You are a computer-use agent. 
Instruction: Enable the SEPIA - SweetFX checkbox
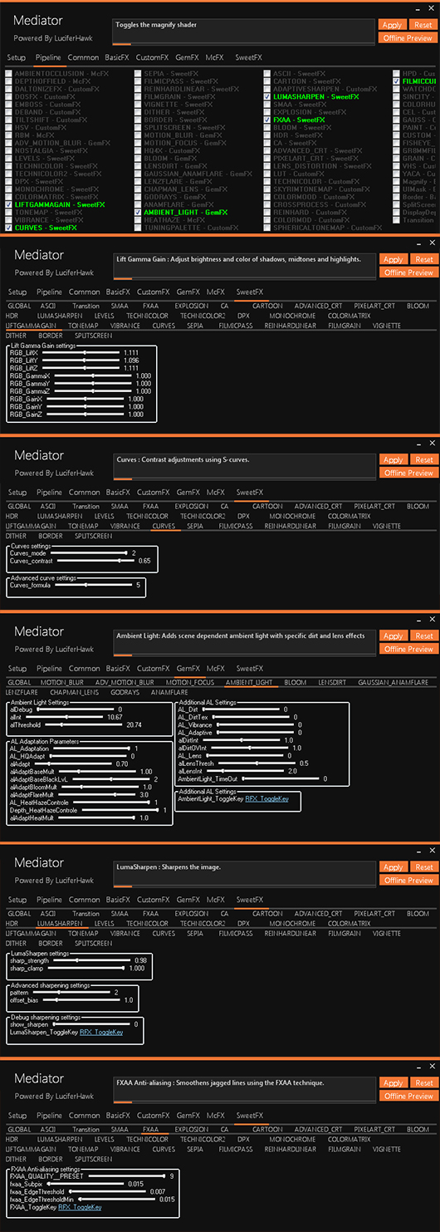(138, 73)
